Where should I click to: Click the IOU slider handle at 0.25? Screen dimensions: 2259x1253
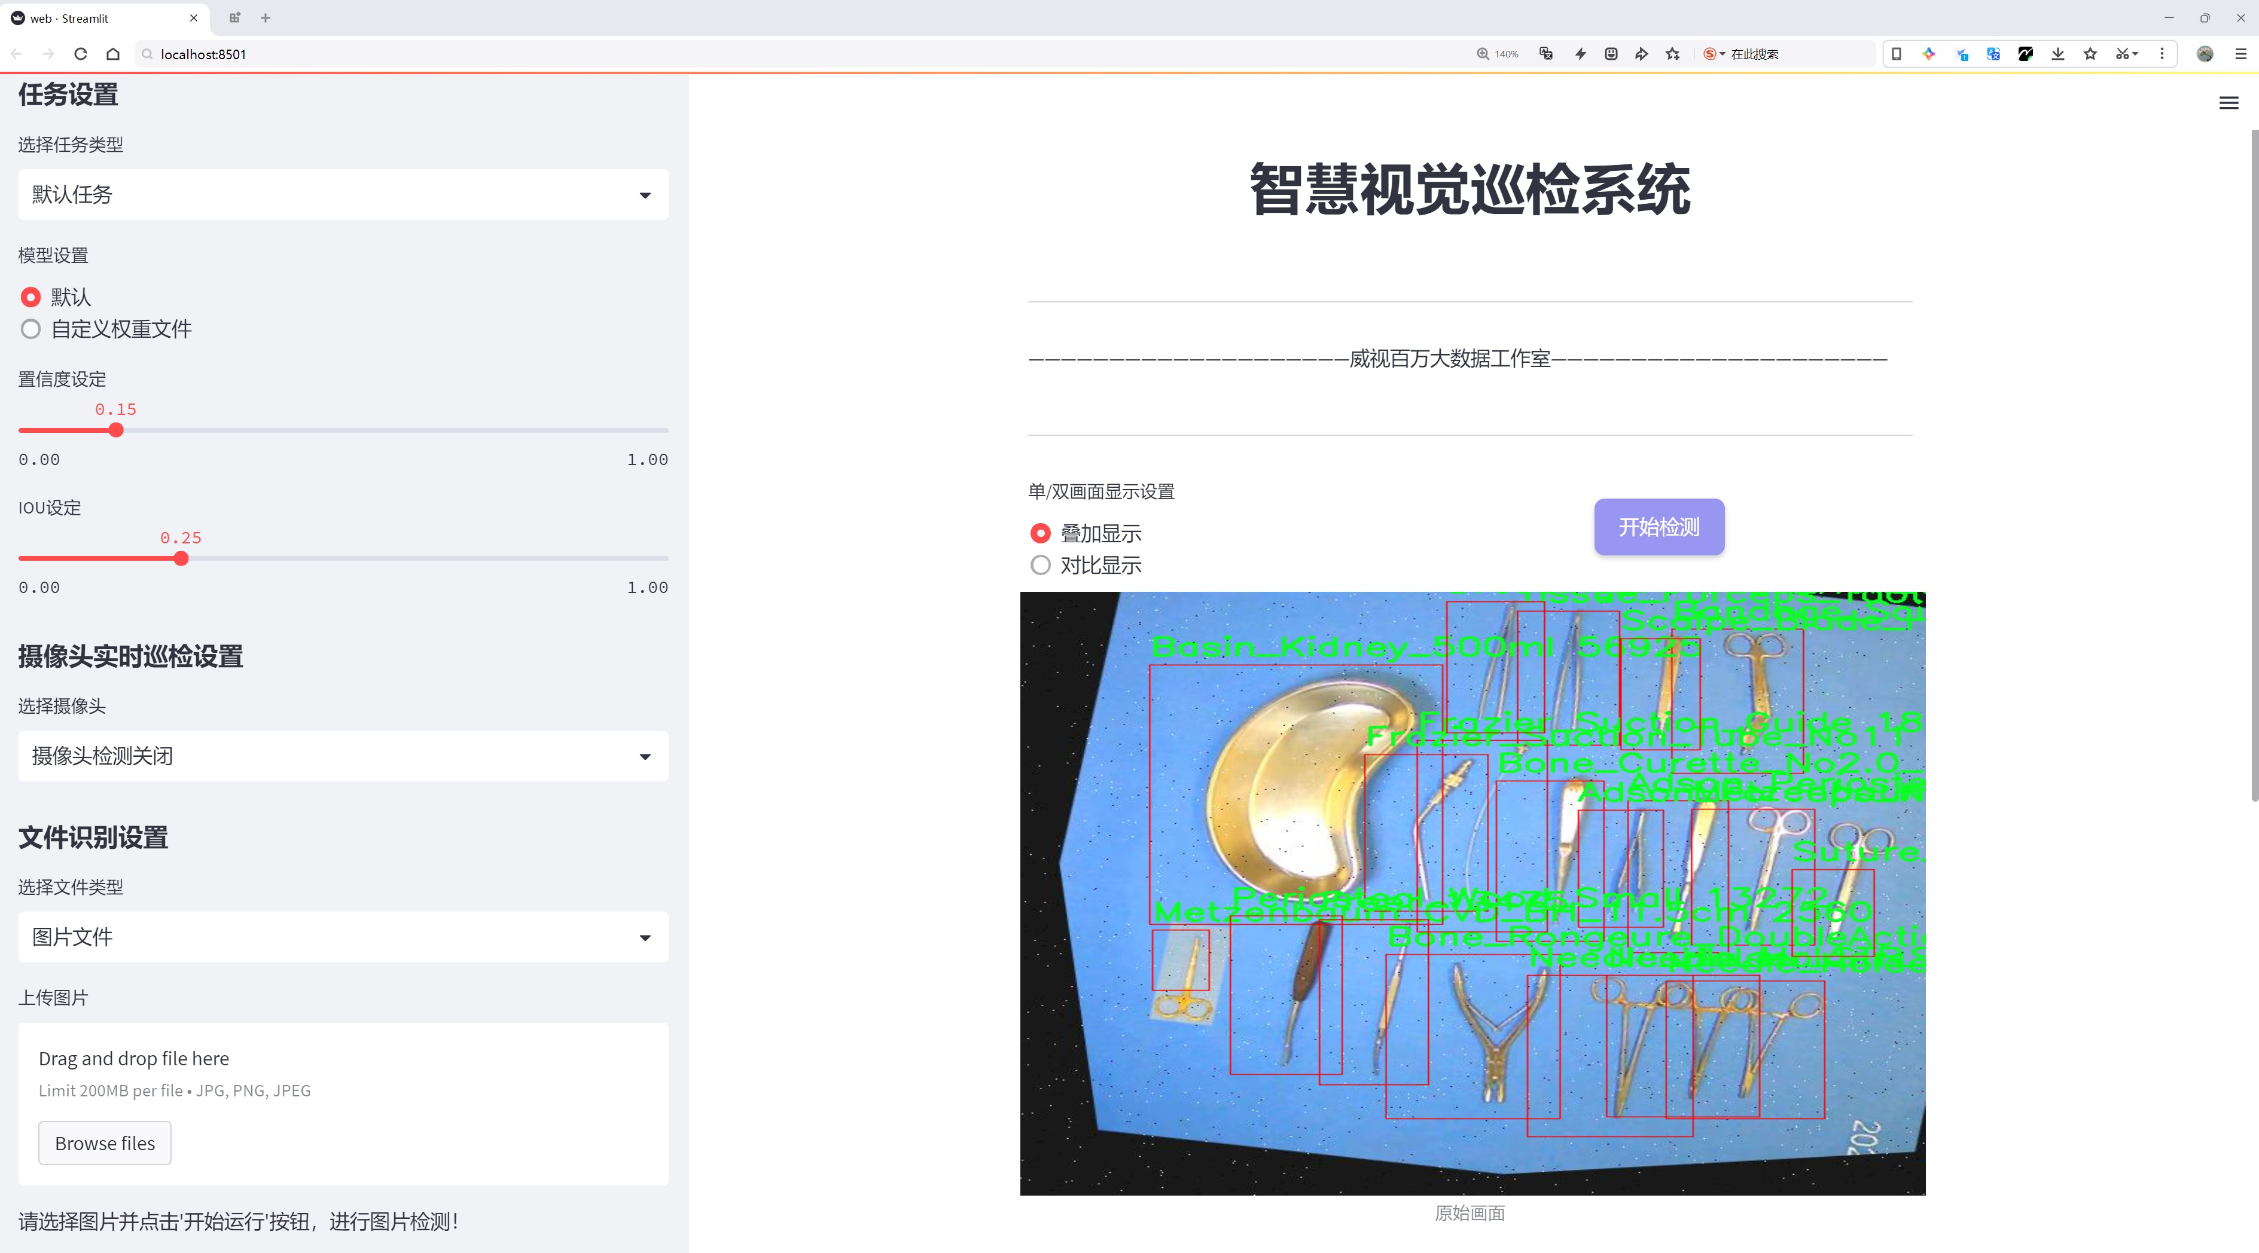pyautogui.click(x=181, y=559)
